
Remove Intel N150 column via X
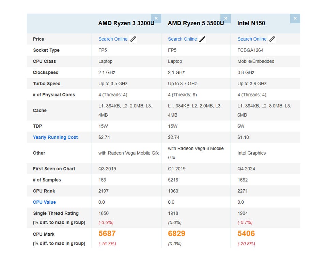[295, 18]
